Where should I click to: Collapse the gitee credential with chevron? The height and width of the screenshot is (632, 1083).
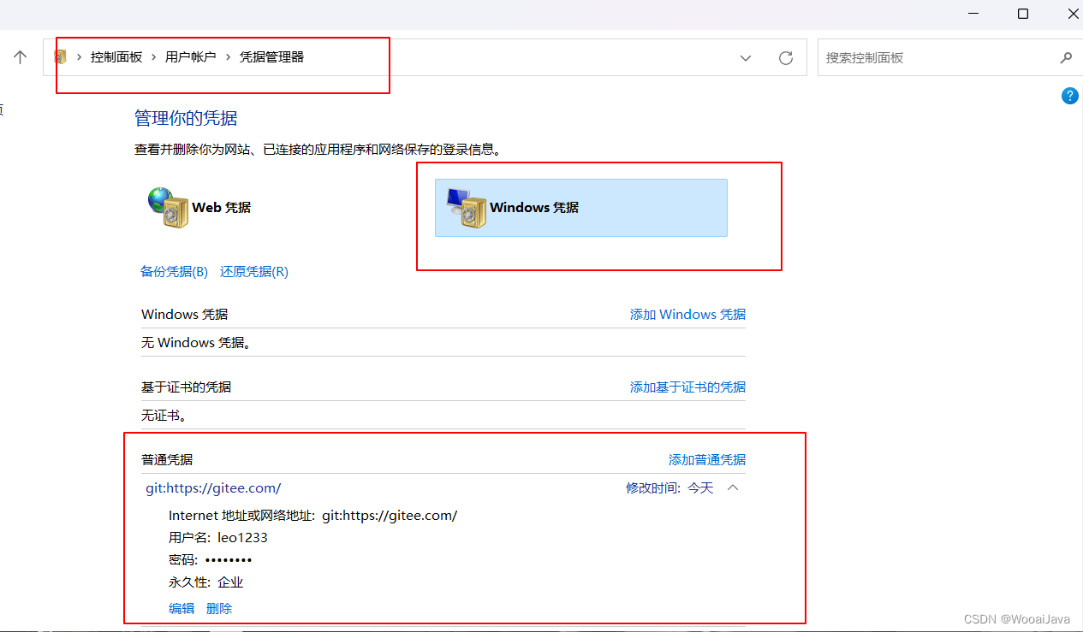coord(733,487)
